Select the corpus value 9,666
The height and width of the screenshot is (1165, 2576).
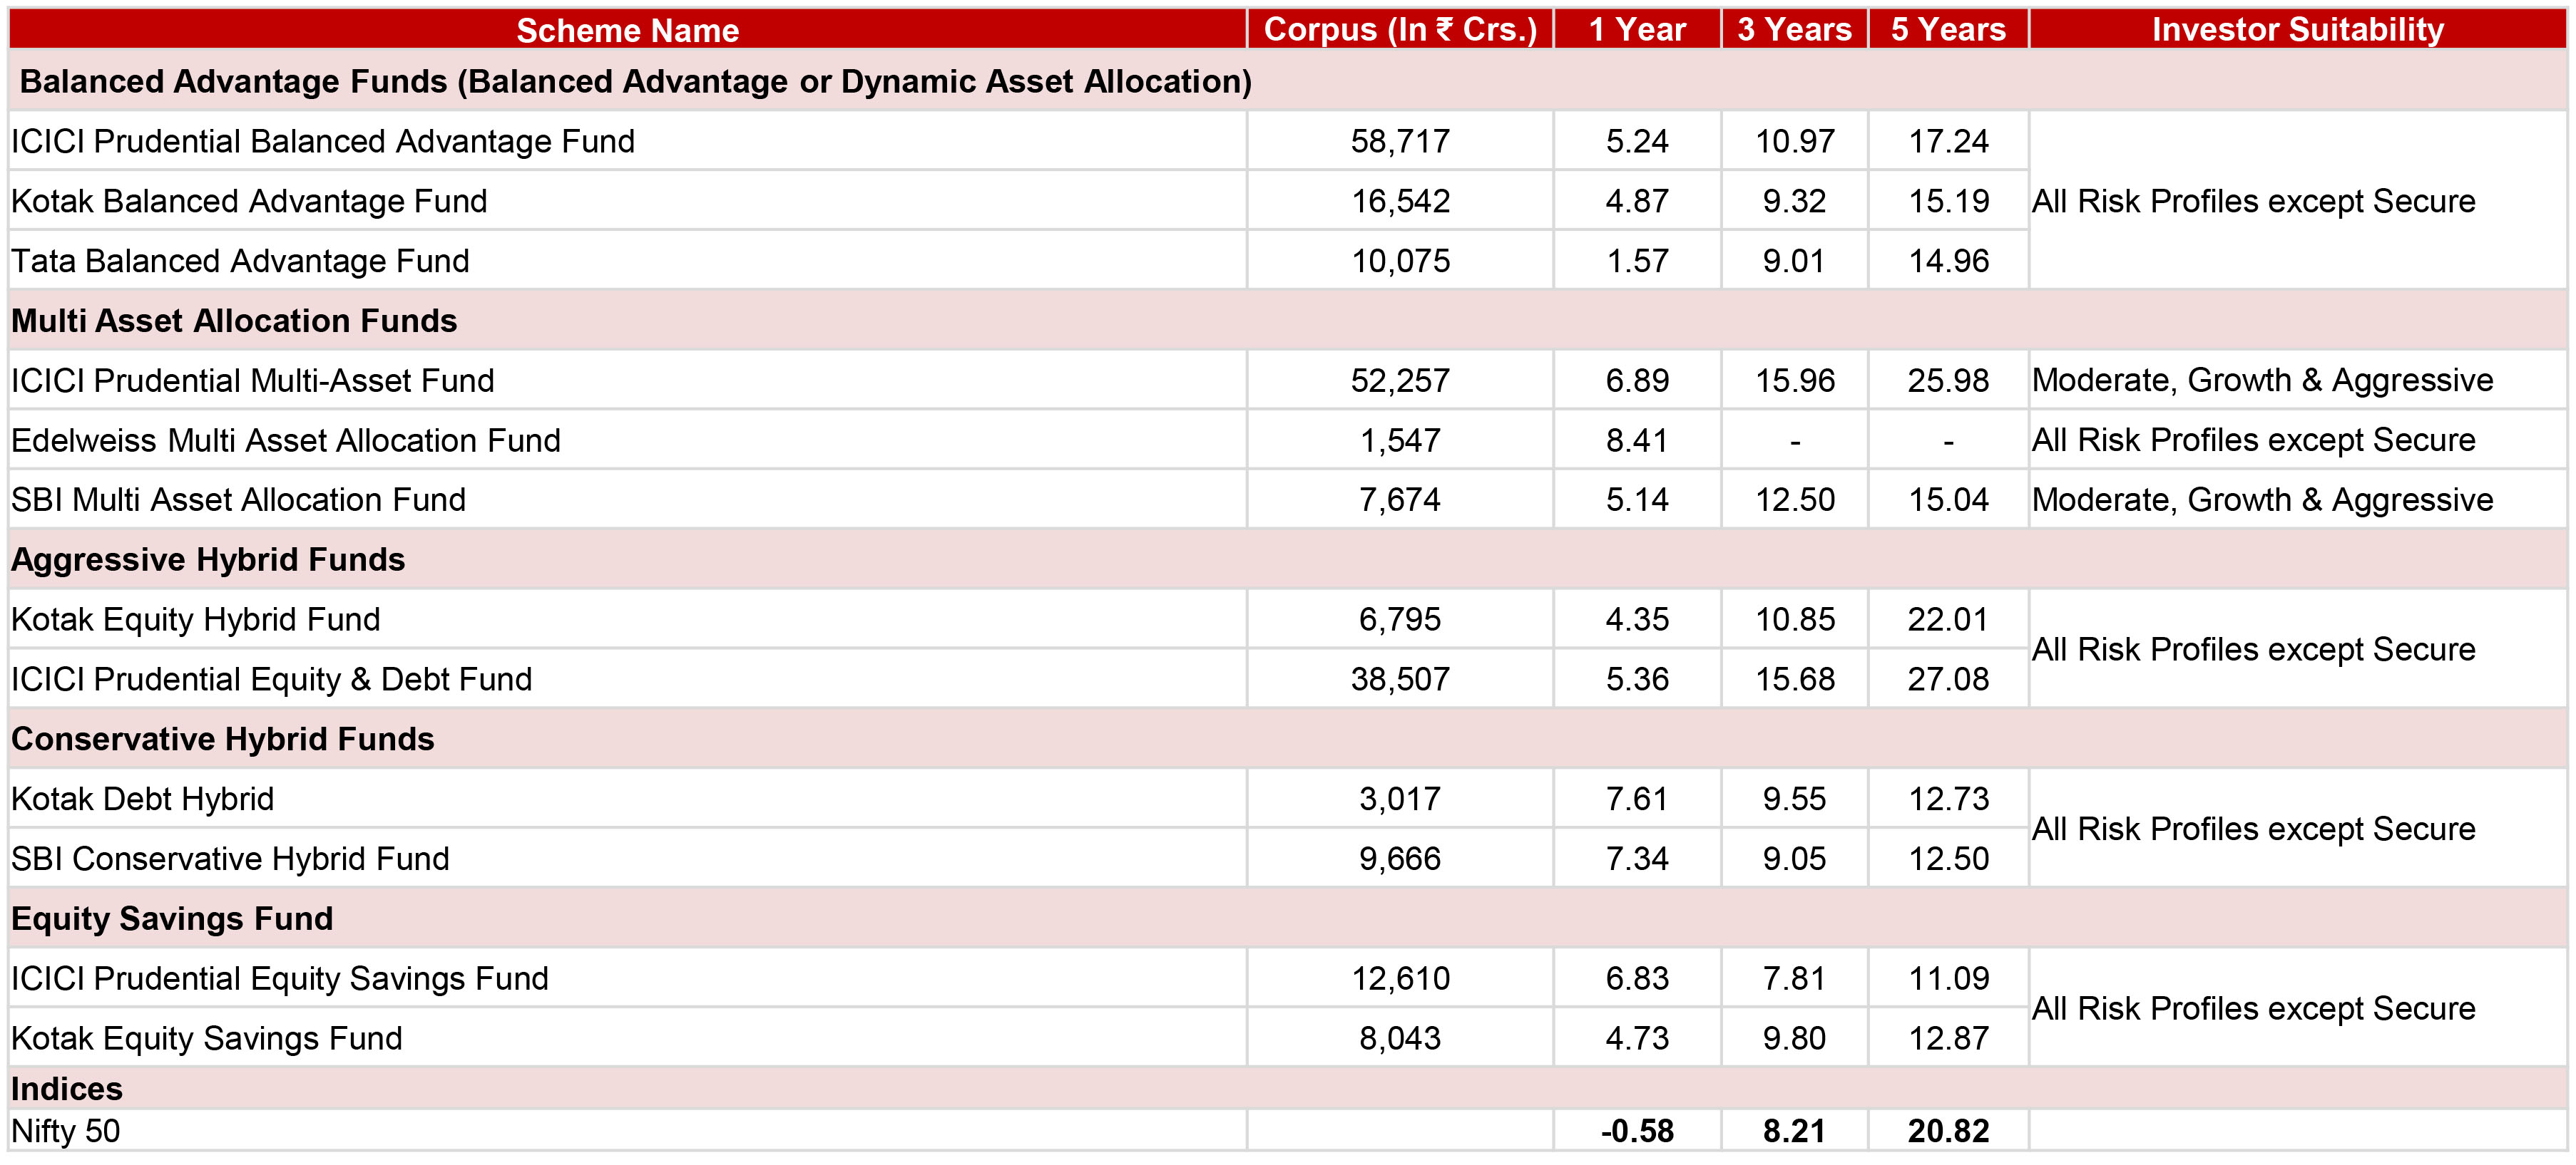[1400, 859]
